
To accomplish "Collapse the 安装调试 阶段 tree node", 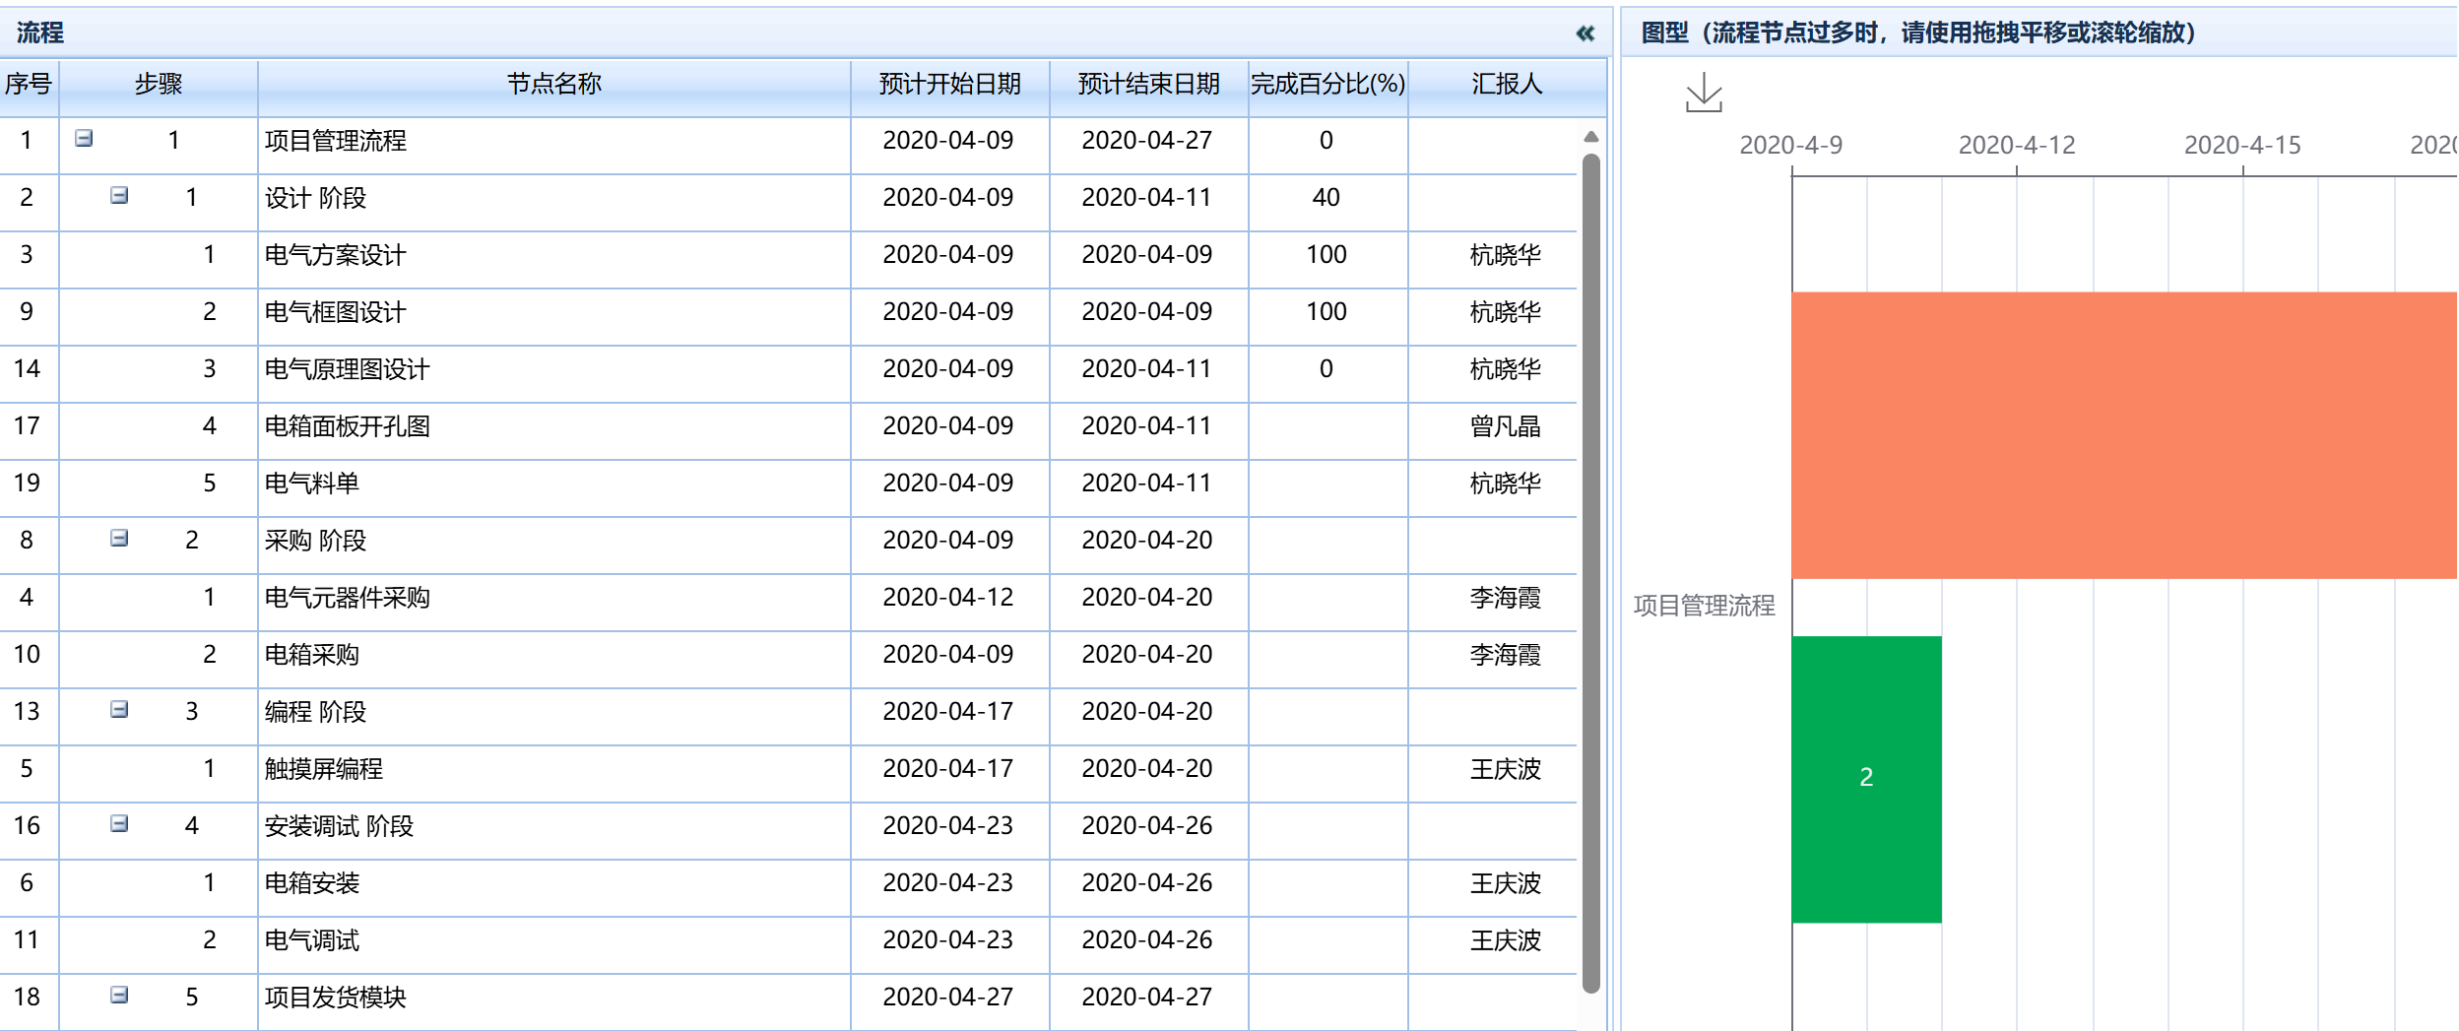I will 119,824.
